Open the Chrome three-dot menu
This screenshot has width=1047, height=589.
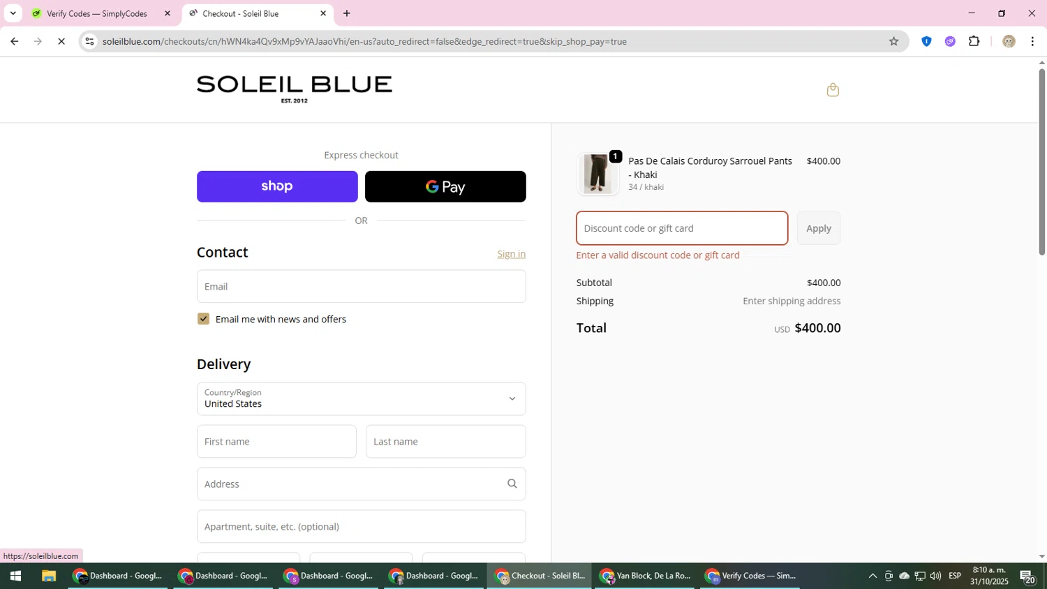point(1032,41)
